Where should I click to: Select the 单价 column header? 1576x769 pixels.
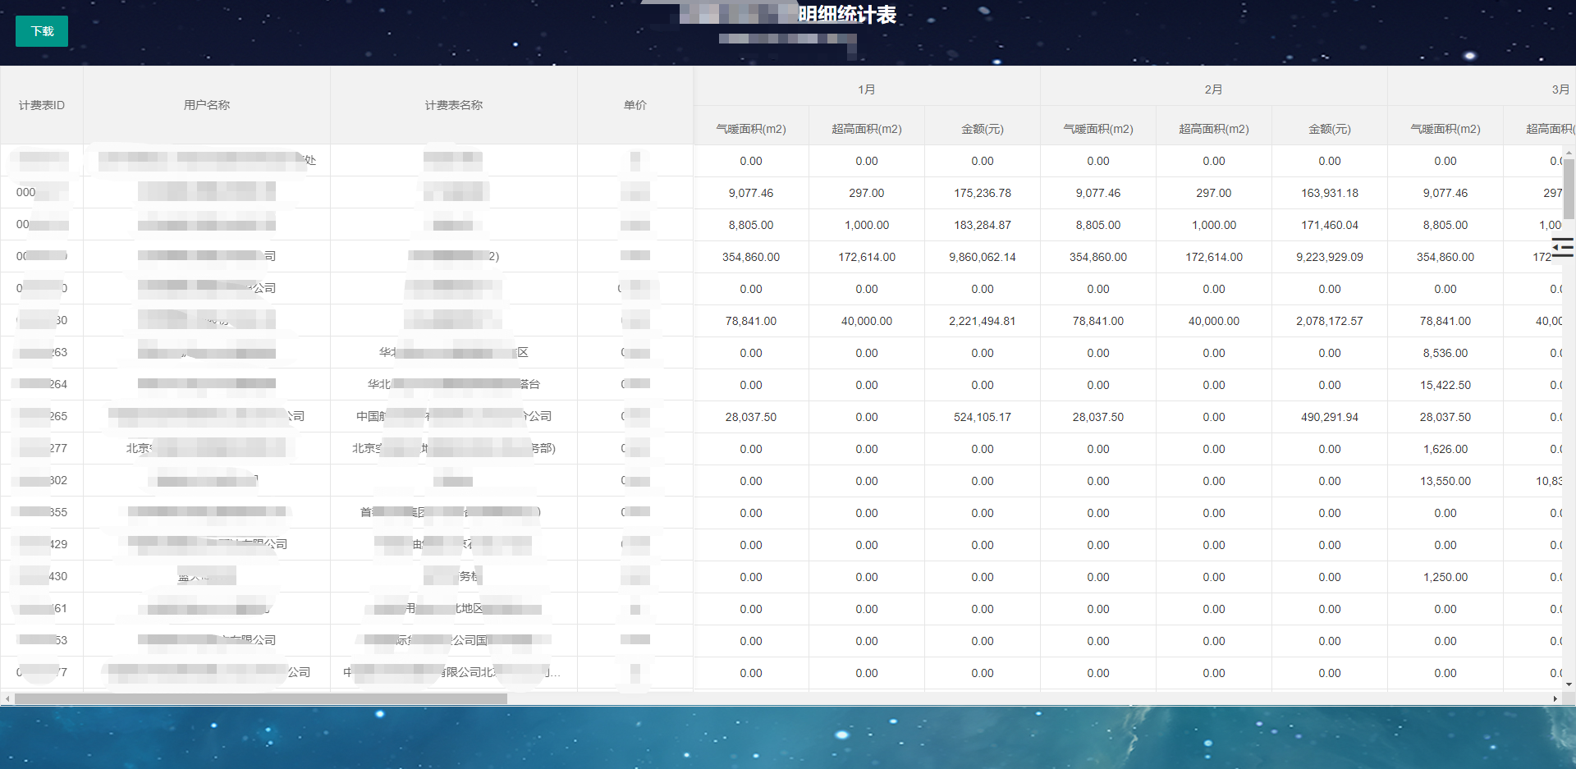[635, 105]
